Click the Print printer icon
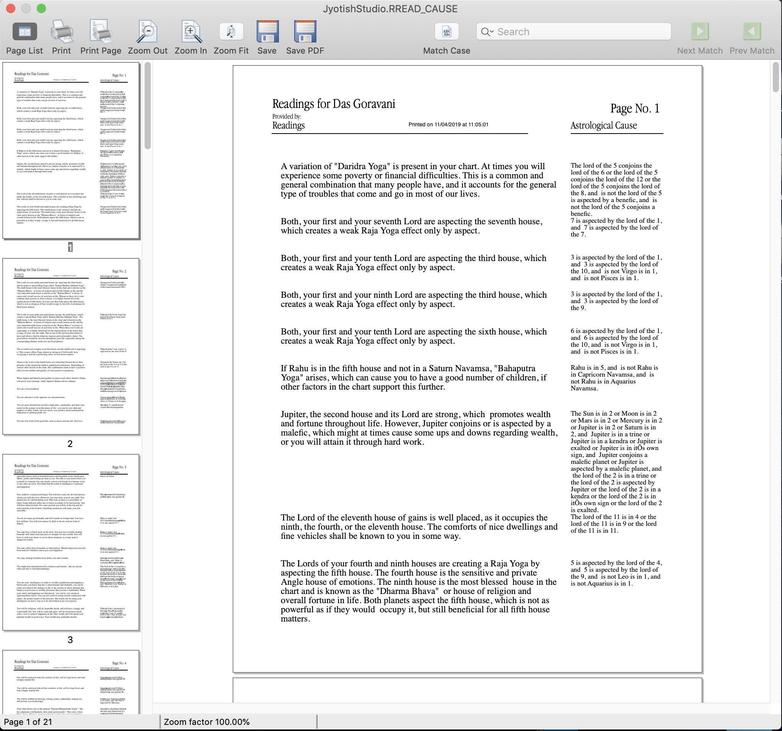The width and height of the screenshot is (782, 731). (x=62, y=31)
